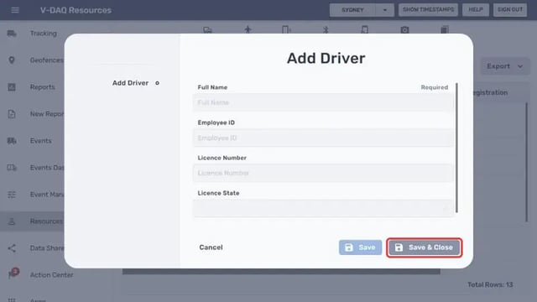Focus the Full Name input field
This screenshot has height=302, width=537.
(x=324, y=102)
